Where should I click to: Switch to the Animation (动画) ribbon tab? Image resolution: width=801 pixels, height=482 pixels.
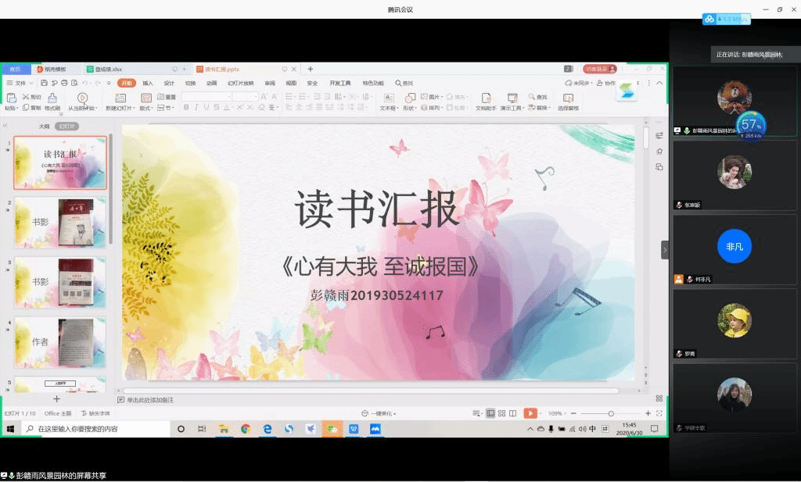pos(211,83)
